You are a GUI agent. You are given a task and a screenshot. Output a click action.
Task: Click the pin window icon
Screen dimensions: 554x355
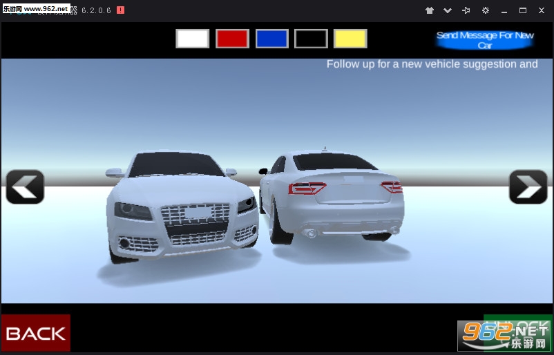(466, 10)
